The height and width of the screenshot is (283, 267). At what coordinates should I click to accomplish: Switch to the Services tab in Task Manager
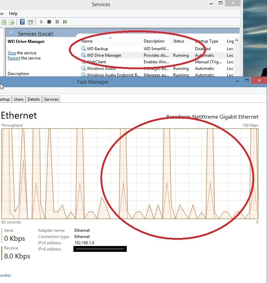pyautogui.click(x=51, y=99)
